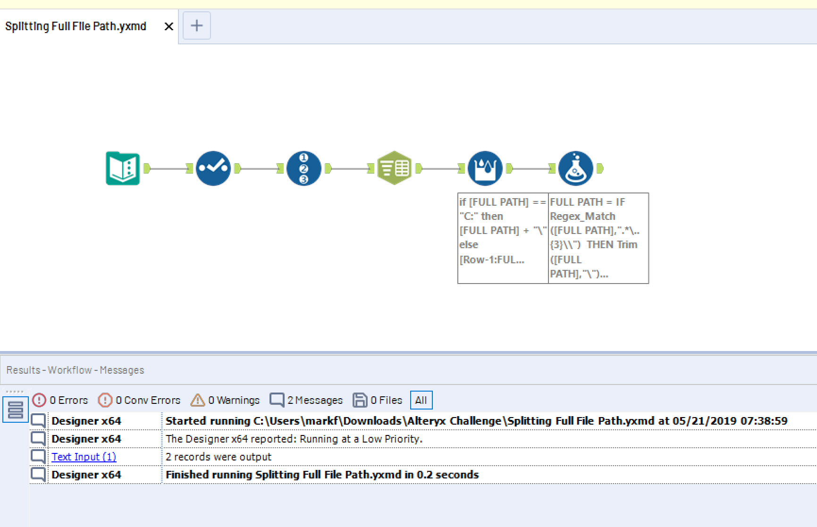Click the speech bubble beside Text Input message
This screenshot has width=817, height=527.
click(38, 456)
